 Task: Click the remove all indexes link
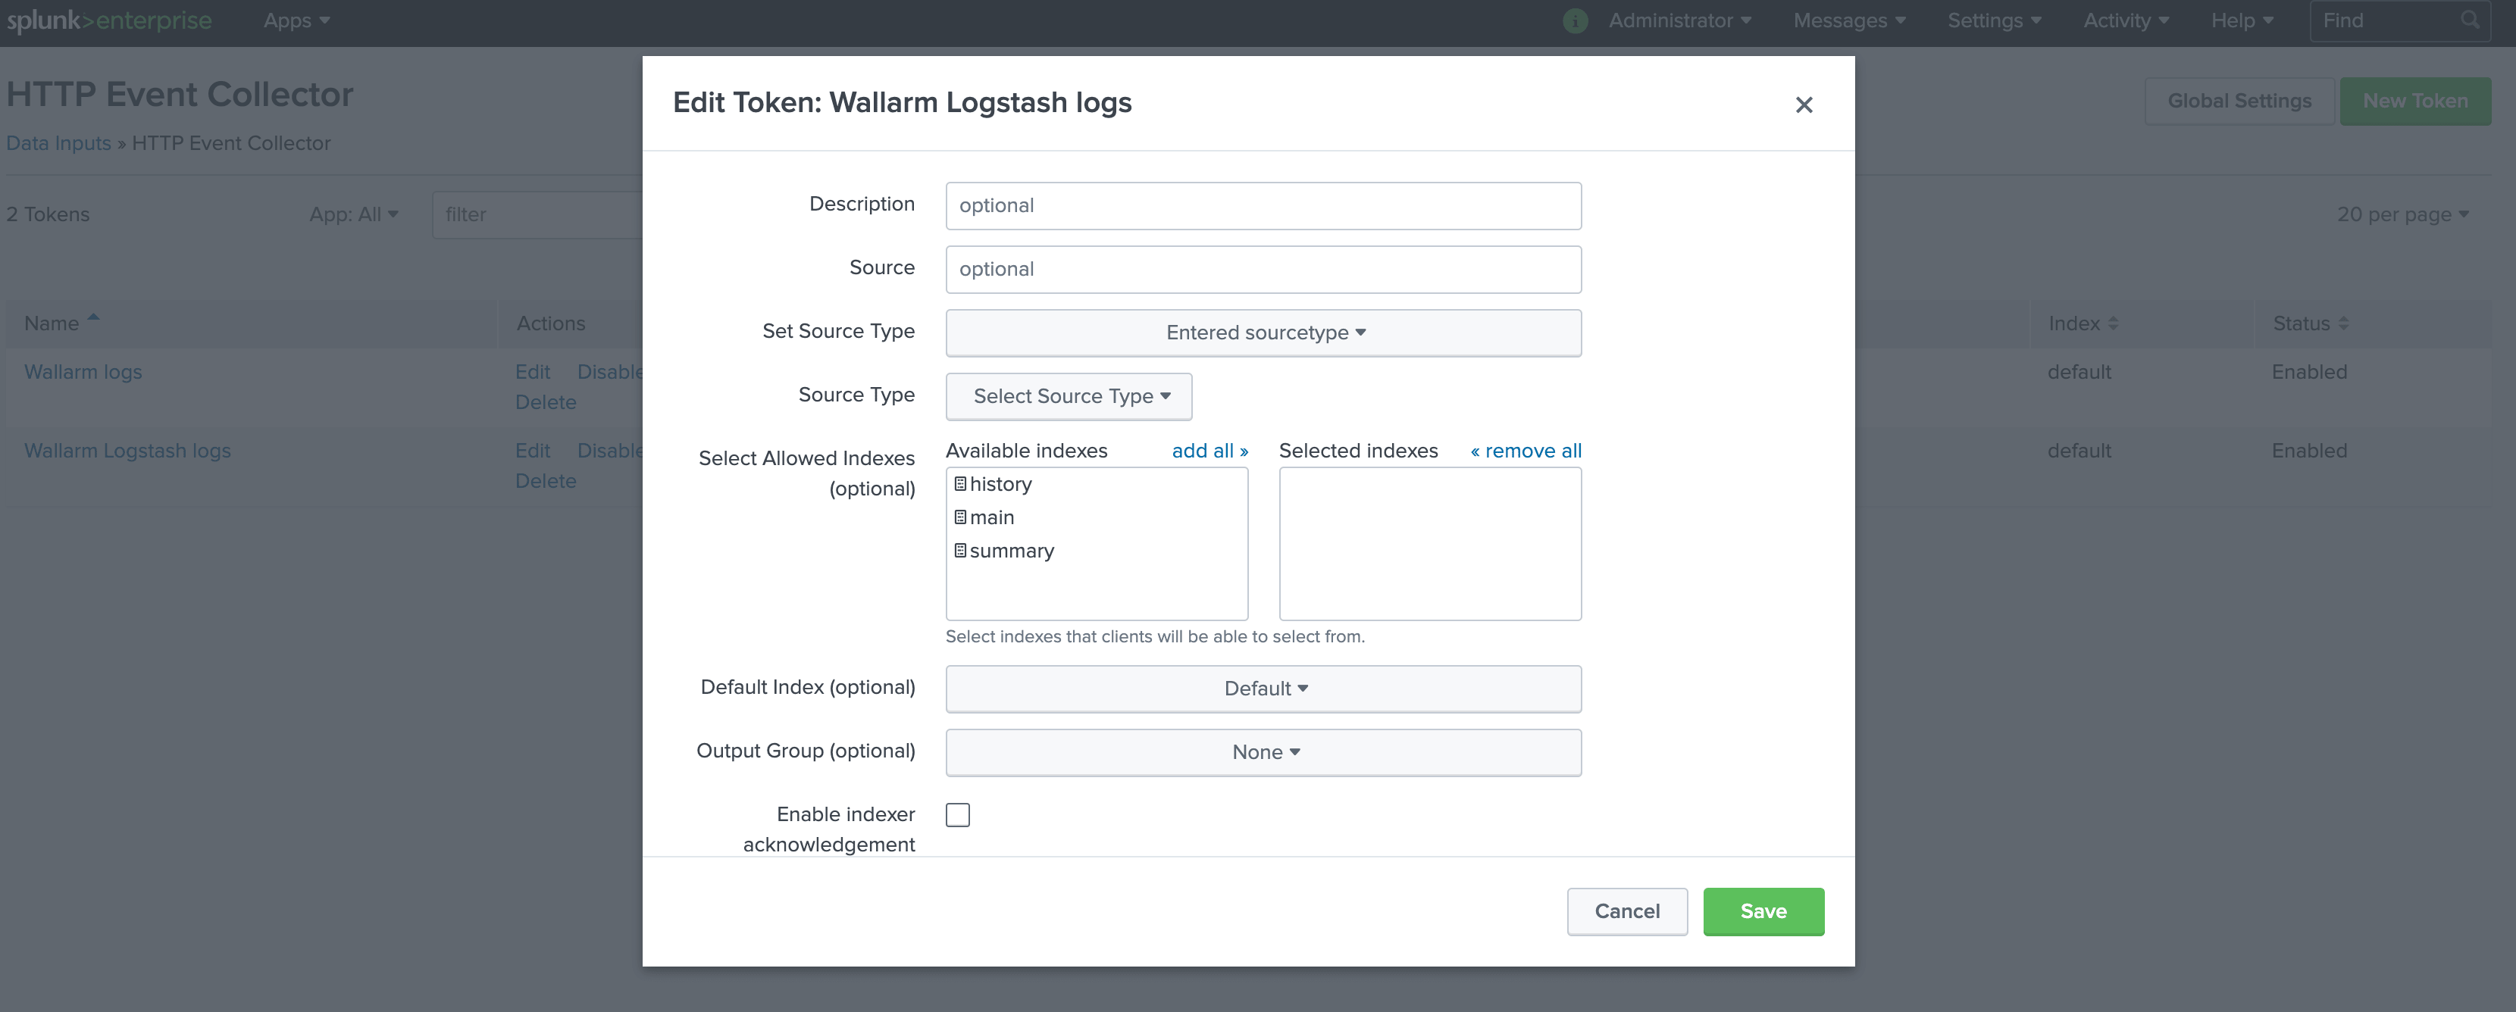click(x=1526, y=451)
